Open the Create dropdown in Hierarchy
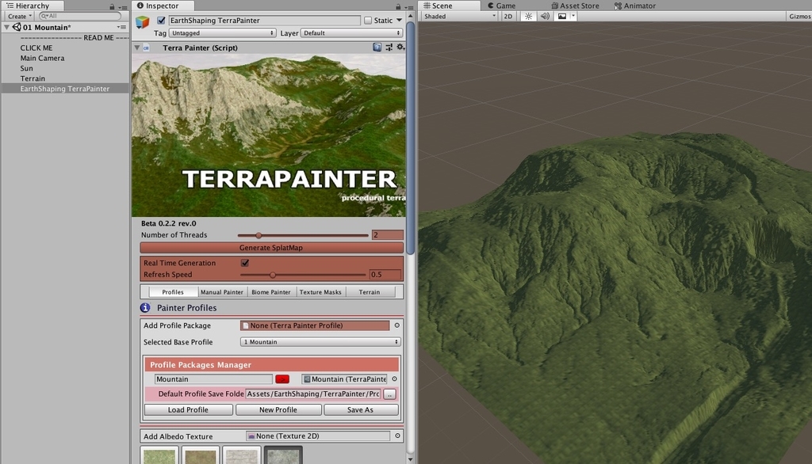Viewport: 812px width, 464px height. point(20,16)
